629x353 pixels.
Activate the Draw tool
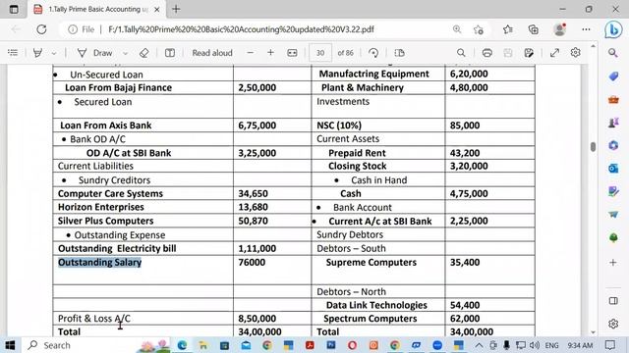(x=95, y=53)
